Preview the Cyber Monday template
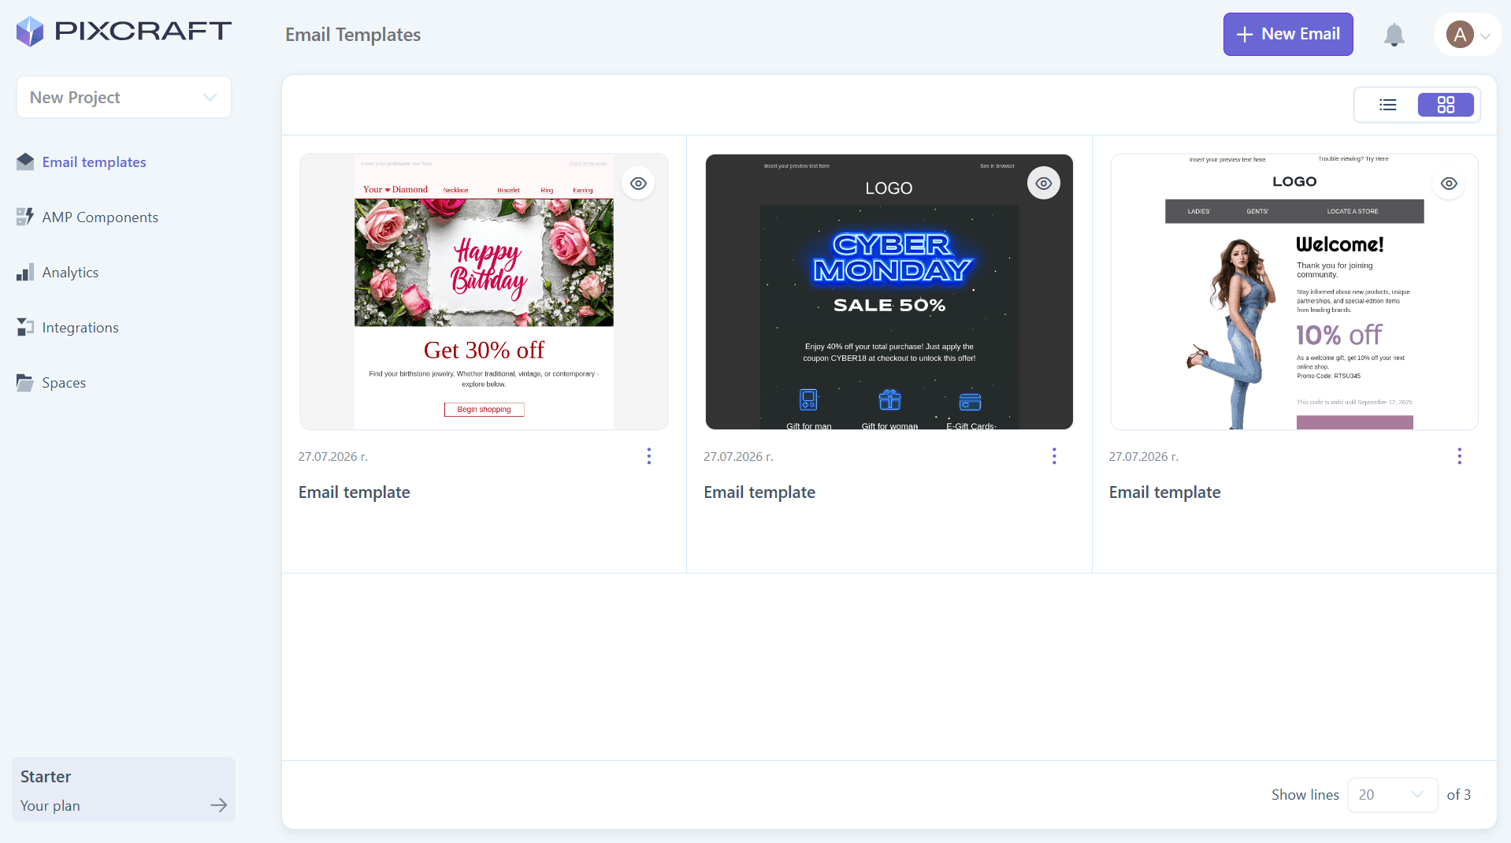 [1043, 184]
